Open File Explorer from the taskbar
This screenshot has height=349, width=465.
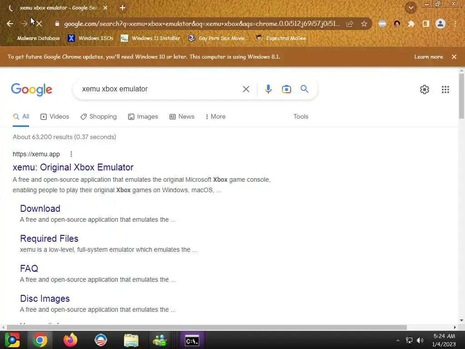click(131, 340)
